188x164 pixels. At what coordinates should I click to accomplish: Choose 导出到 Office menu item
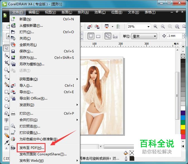tap(45, 98)
